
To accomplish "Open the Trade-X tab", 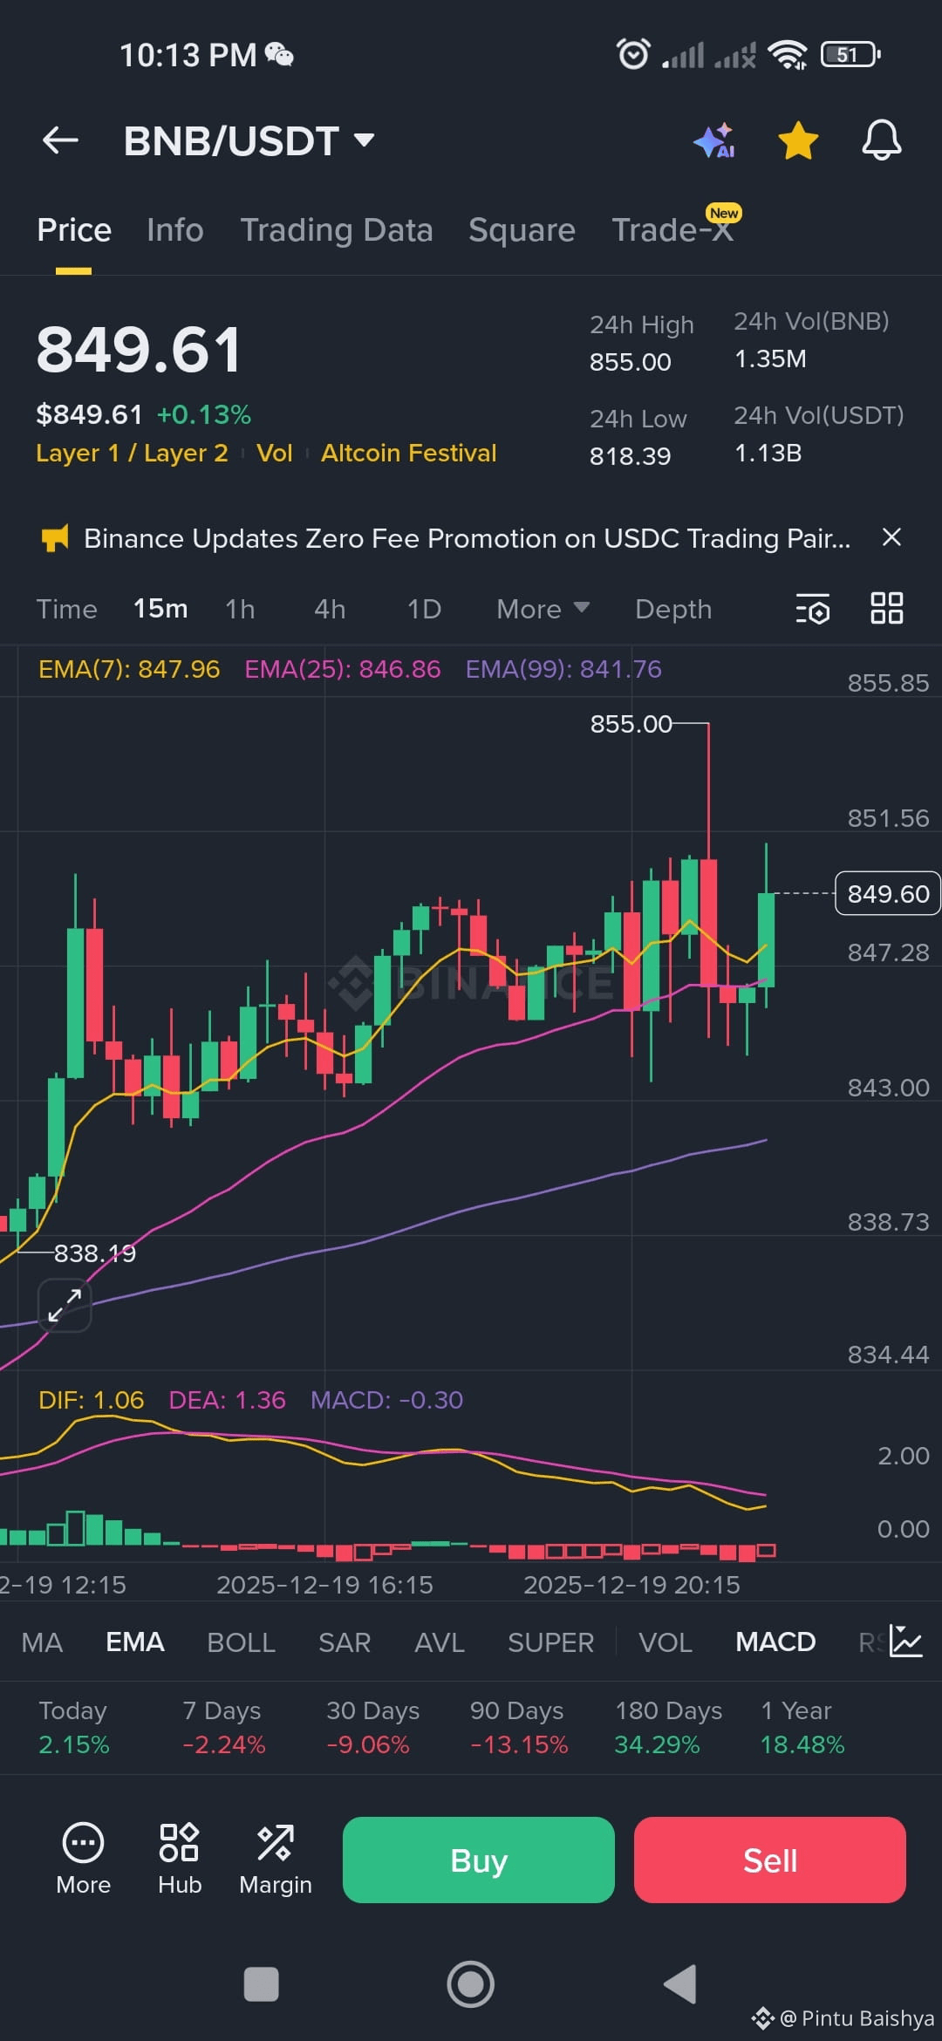I will click(x=672, y=230).
